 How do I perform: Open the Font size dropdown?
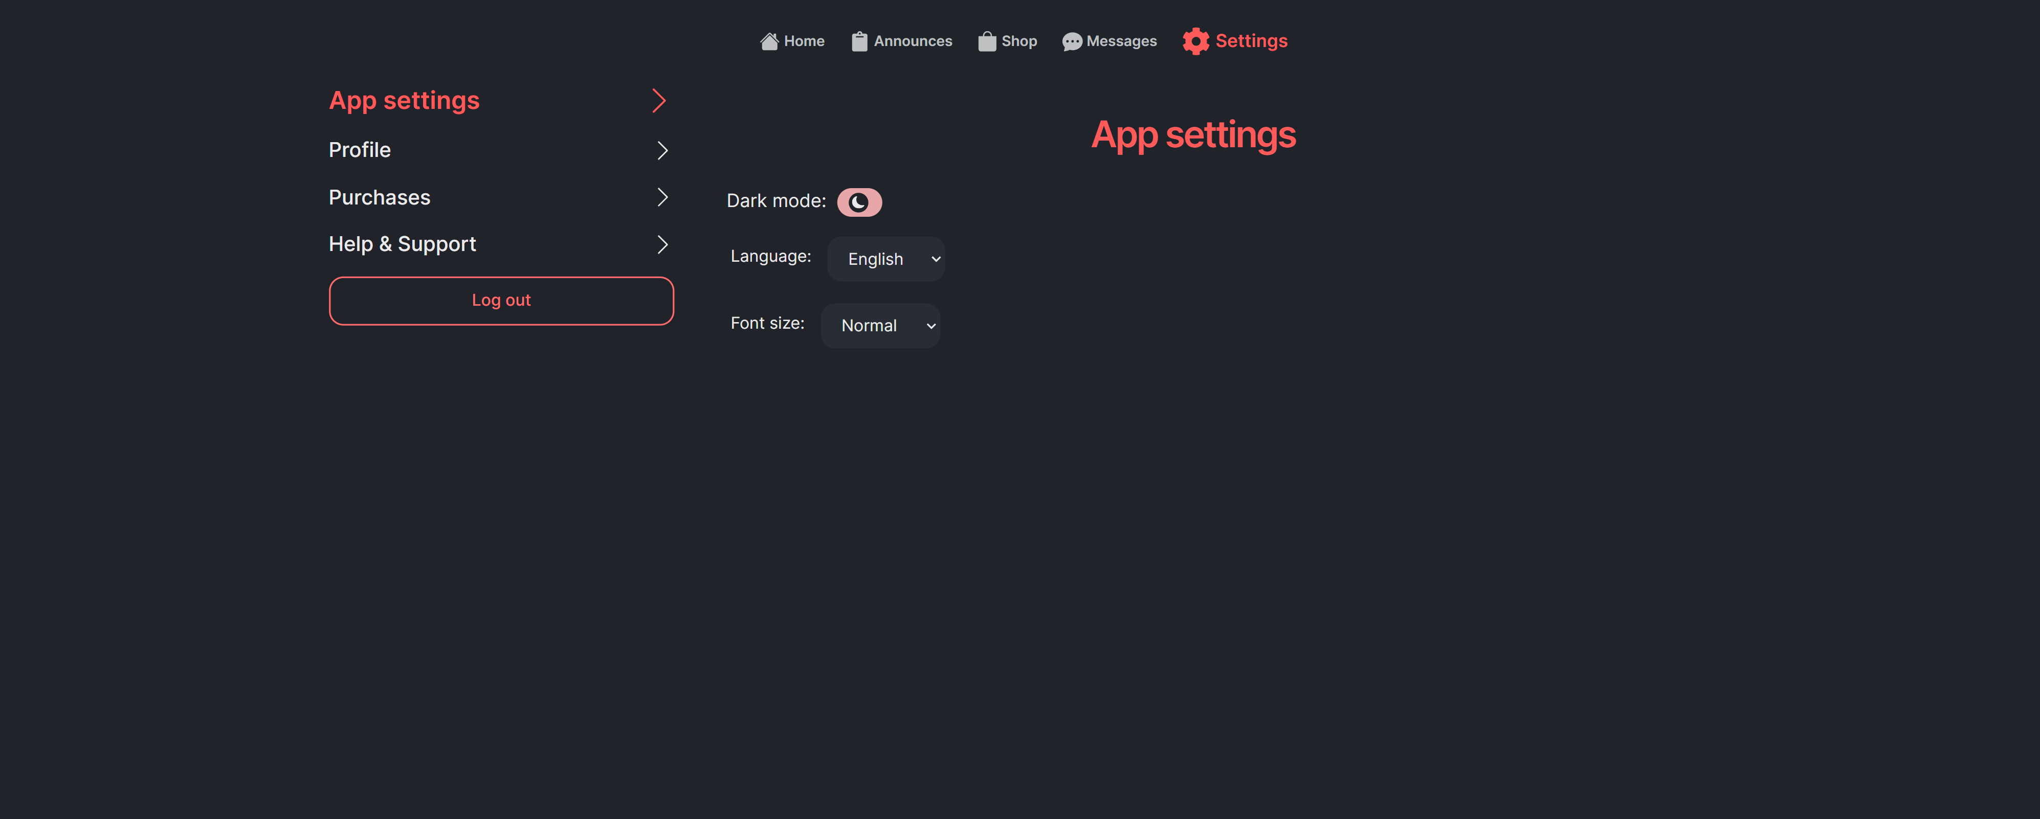pos(880,325)
